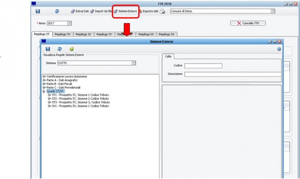This screenshot has height=179, width=300.
Task: Switch to the Riepilogo SS tab
Action: coord(166,34)
